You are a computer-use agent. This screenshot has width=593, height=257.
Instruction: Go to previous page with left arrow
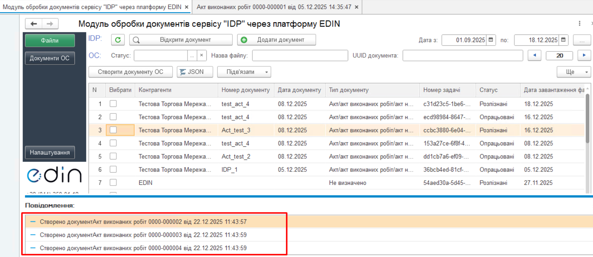534,55
